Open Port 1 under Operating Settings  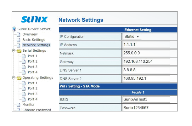tap(32, 83)
